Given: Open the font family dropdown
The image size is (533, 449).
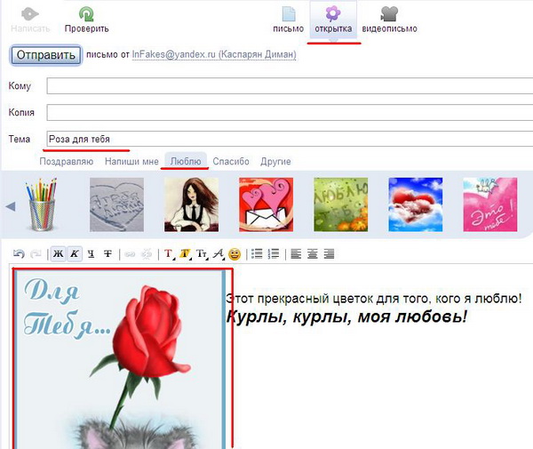Looking at the screenshot, I should [219, 254].
